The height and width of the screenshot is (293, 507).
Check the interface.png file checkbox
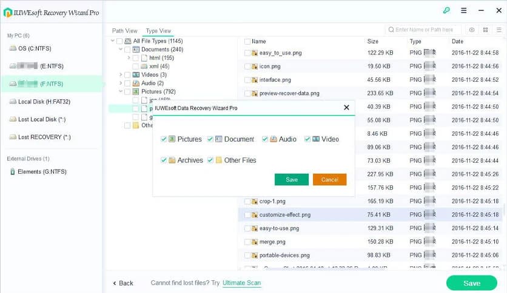pos(247,80)
